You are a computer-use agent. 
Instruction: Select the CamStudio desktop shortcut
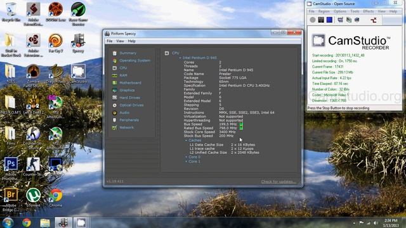coord(78,73)
